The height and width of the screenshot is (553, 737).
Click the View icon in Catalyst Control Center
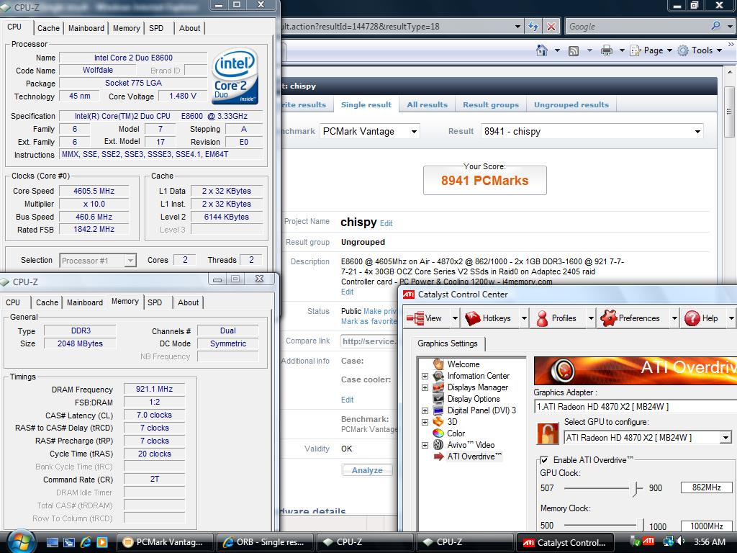pyautogui.click(x=415, y=318)
